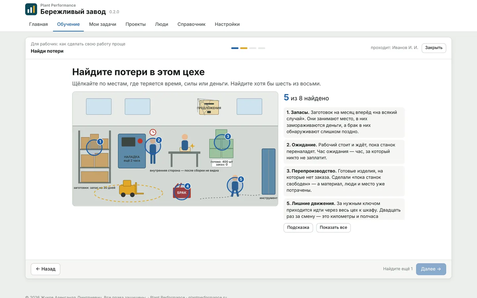Screen dimensions: 477x298
Task: Go to the Справочник menu item
Action: 191,24
